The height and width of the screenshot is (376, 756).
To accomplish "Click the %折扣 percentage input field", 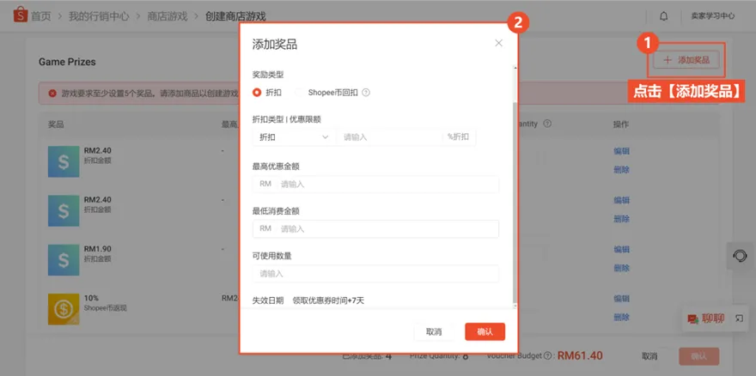I will click(x=389, y=137).
